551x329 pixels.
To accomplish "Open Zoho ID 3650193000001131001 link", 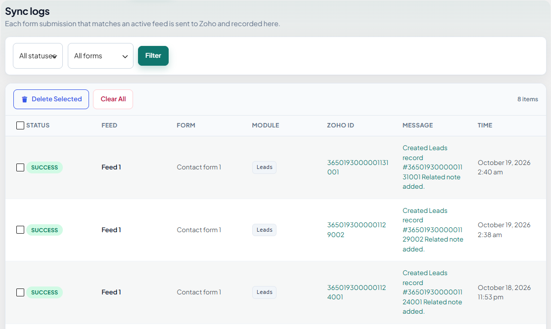I will click(x=358, y=167).
